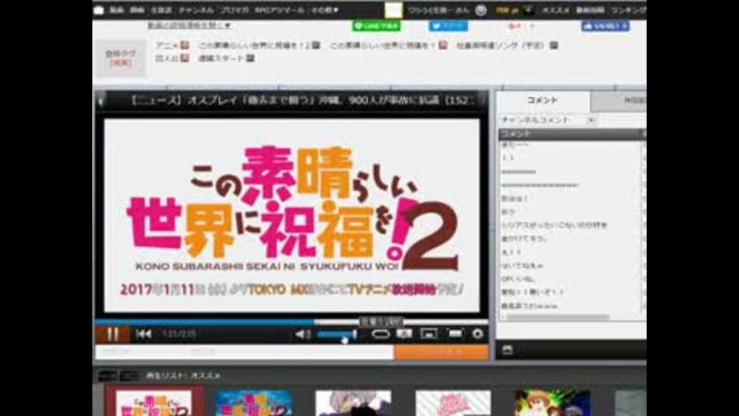
Task: Click the dictionary icon beside この素晴らしい世界に祝福を！ tag
Action: pyautogui.click(x=443, y=45)
